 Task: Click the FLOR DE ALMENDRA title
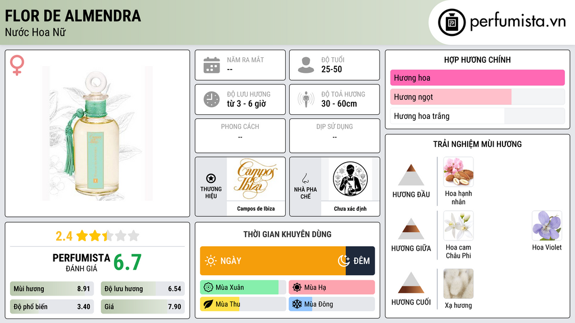[x=72, y=16]
